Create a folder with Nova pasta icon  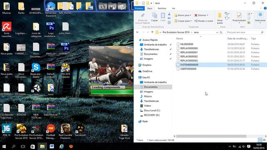click(x=220, y=18)
